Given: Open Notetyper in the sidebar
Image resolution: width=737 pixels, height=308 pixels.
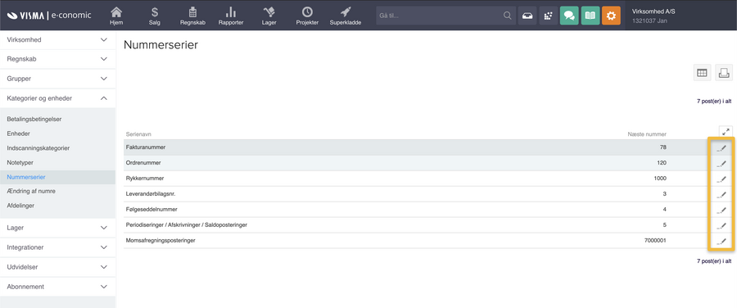Looking at the screenshot, I should (x=20, y=163).
